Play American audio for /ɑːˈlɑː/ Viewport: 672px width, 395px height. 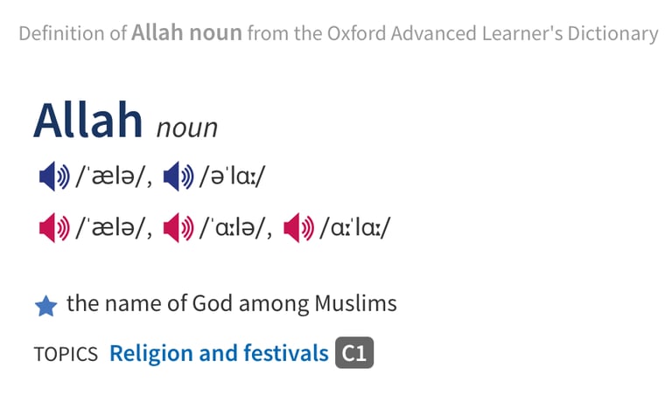298,228
